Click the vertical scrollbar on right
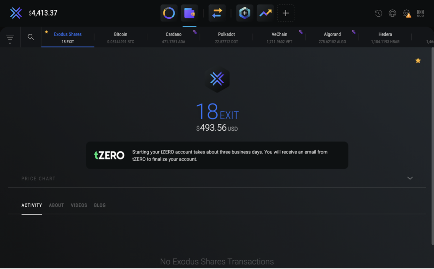Screen dimensions: 434x269 (x=432, y=146)
